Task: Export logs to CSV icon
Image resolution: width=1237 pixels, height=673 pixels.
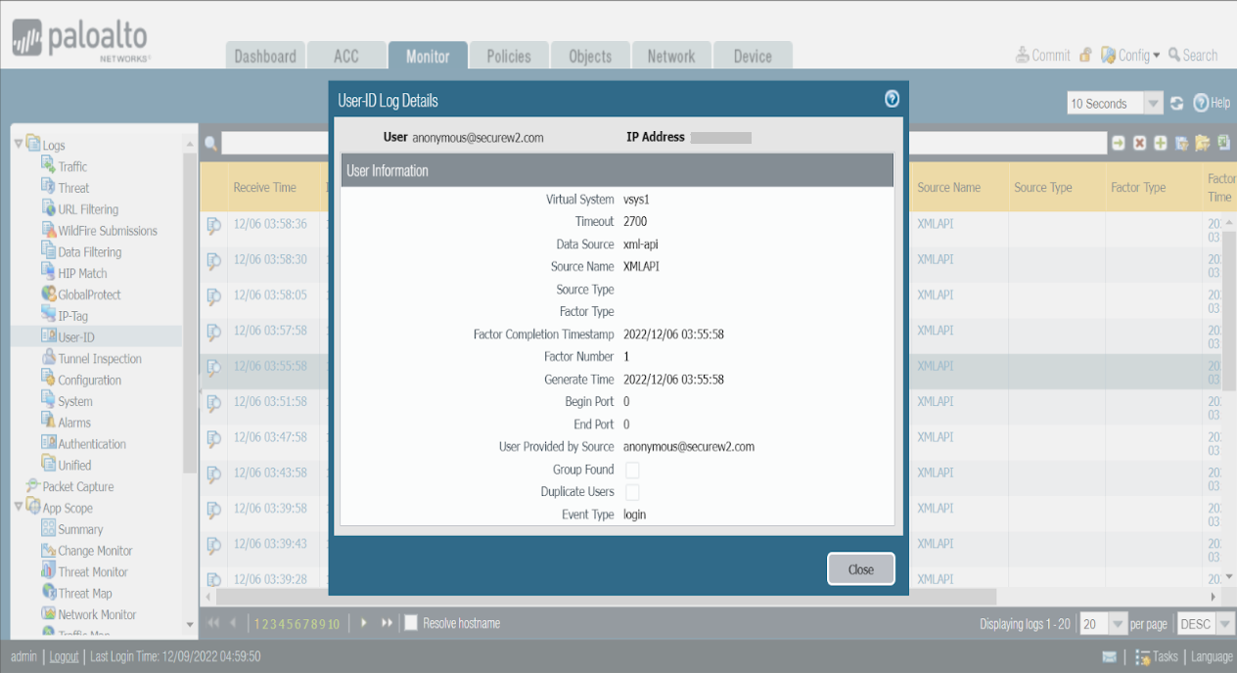Action: 1223,144
